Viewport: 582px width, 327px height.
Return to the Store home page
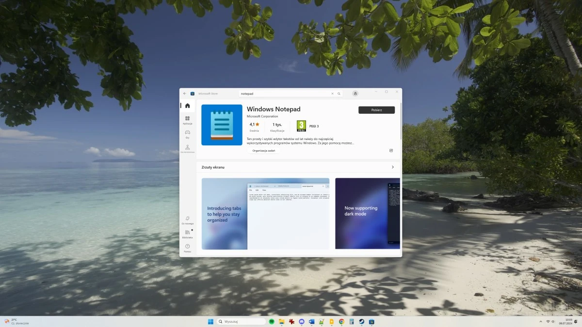[x=187, y=106]
